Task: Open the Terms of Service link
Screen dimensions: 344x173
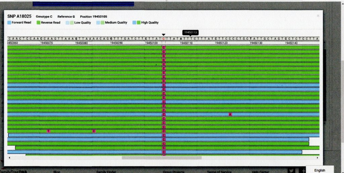Action: 219,172
